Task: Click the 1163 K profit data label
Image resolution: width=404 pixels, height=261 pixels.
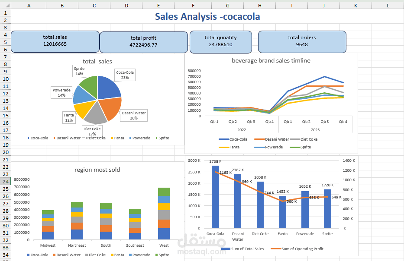Action: pyautogui.click(x=226, y=173)
